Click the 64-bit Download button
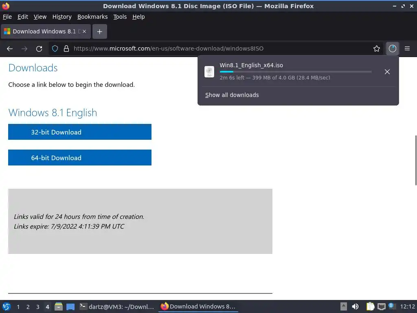 (x=80, y=158)
